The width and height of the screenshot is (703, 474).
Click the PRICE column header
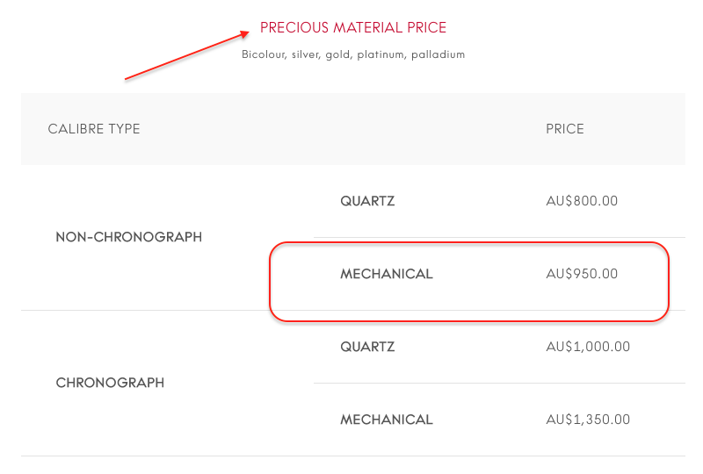tap(565, 129)
